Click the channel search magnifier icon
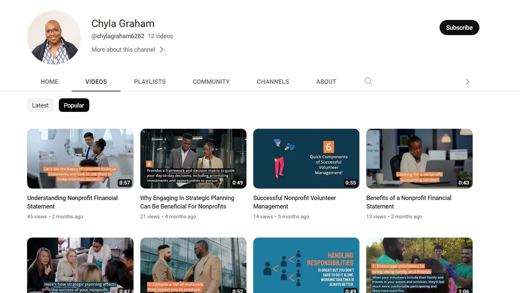 tap(368, 81)
